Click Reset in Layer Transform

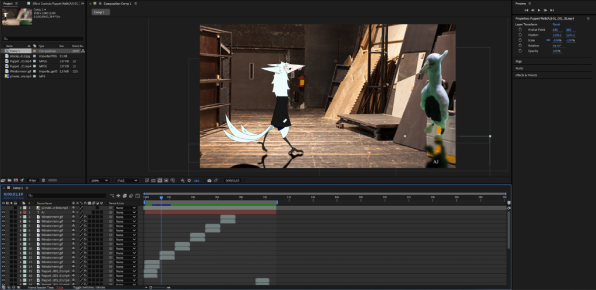tap(556, 24)
